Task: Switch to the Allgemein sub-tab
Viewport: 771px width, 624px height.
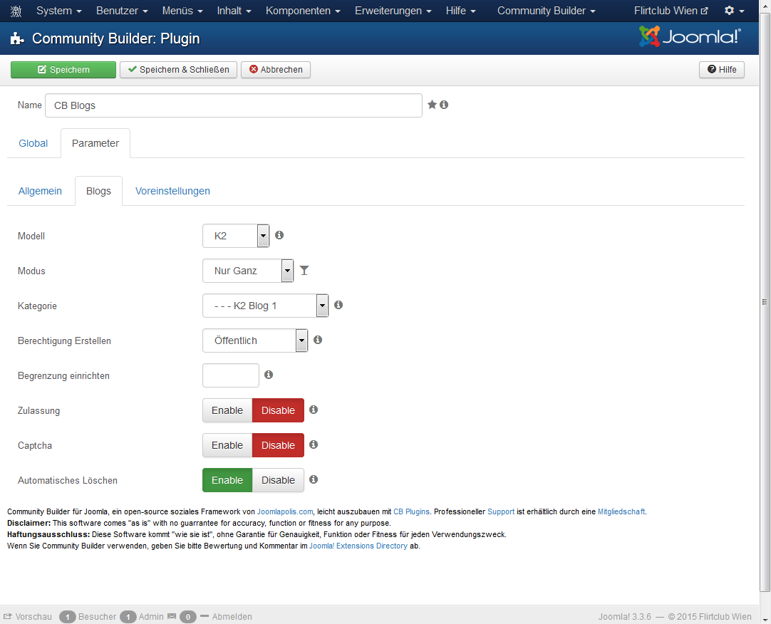Action: [x=41, y=191]
